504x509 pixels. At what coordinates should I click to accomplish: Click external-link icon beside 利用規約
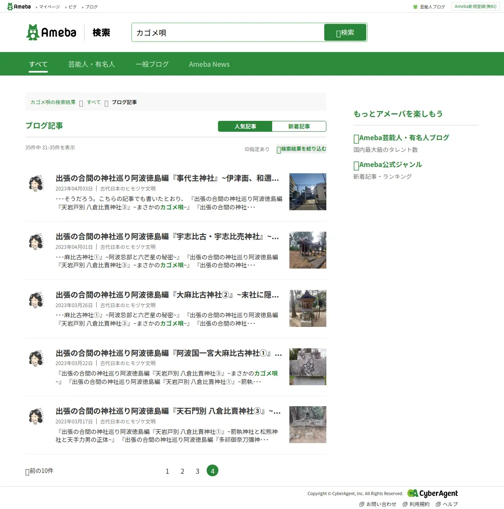pyautogui.click(x=405, y=504)
